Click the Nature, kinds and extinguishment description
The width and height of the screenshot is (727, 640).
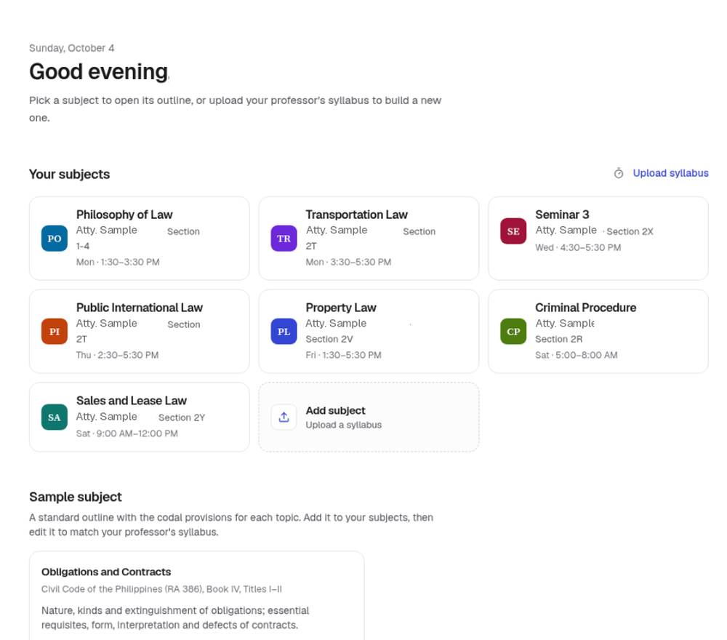coord(175,617)
